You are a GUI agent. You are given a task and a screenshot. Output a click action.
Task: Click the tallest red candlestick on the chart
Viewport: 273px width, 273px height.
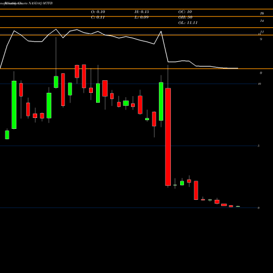click(168, 137)
